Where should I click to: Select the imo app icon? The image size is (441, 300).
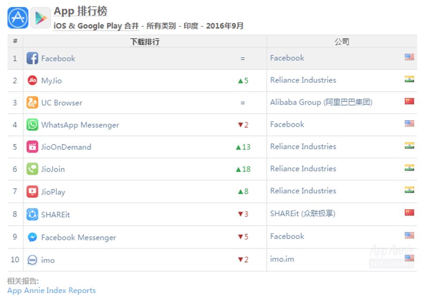point(31,260)
